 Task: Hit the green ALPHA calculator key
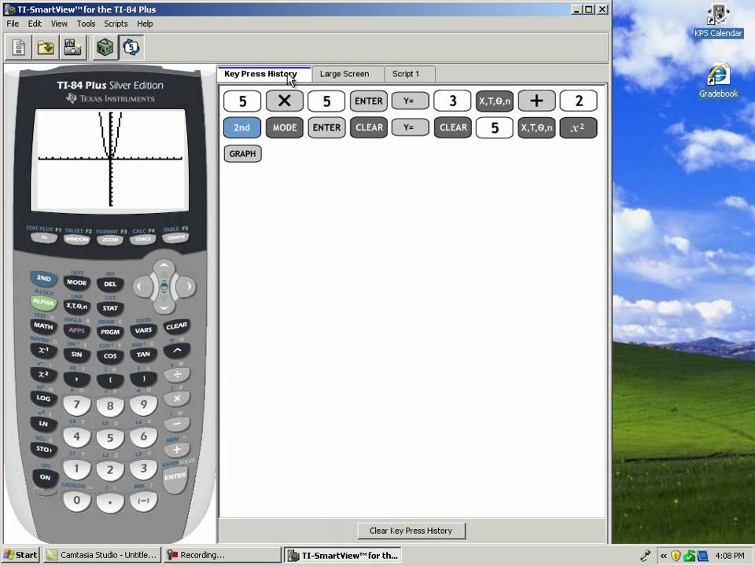[43, 302]
